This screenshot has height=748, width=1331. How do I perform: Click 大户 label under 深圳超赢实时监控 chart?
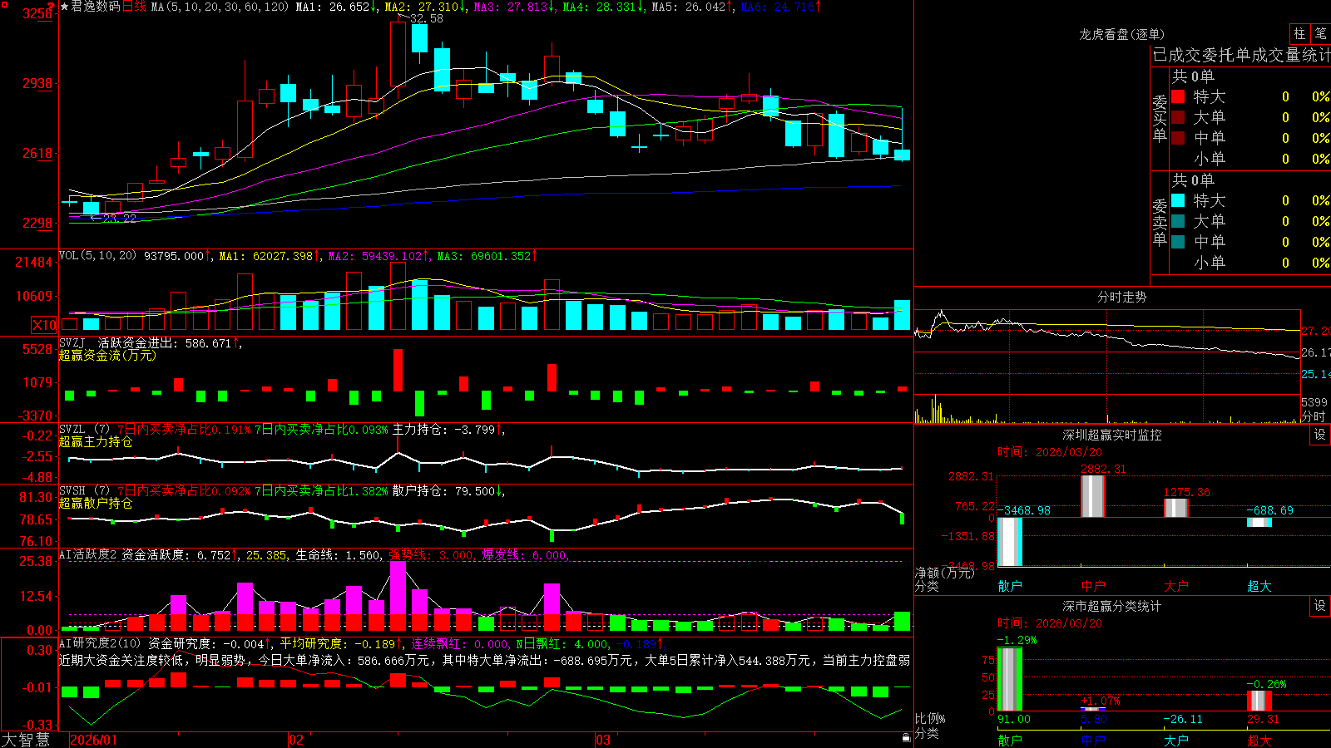(x=1176, y=586)
